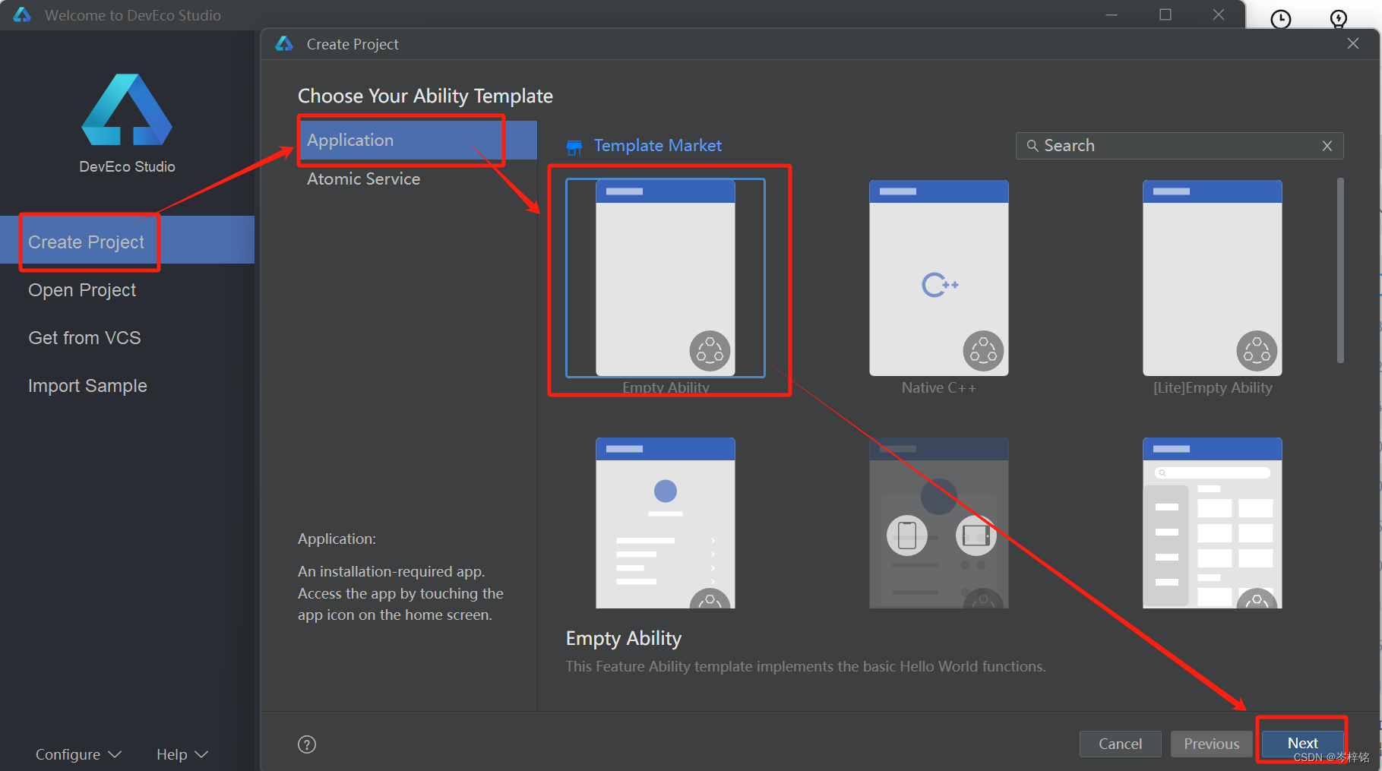Minimize the Welcome to DevEco Studio window
The height and width of the screenshot is (771, 1382).
[1112, 14]
